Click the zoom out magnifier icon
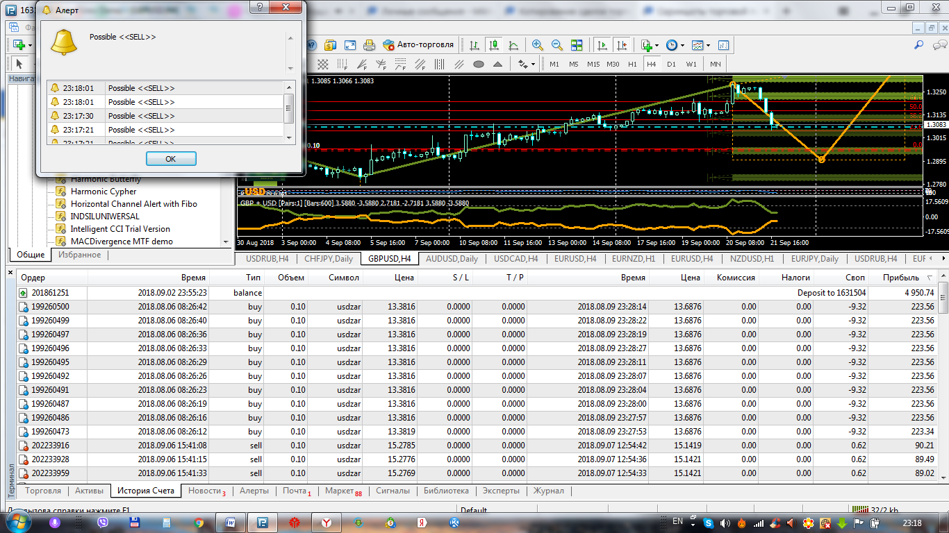949x533 pixels. point(556,44)
